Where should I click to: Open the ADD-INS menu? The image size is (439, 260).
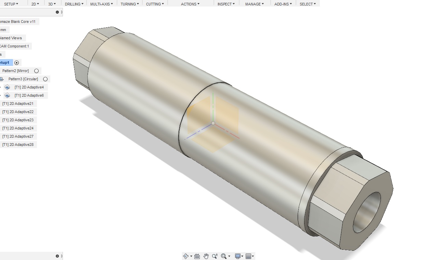tap(283, 4)
